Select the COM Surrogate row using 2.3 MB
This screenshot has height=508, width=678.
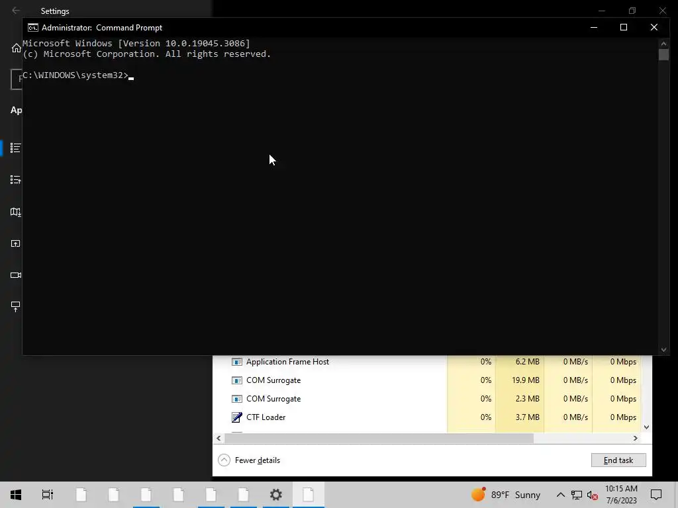(427, 399)
